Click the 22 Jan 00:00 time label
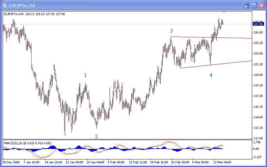This screenshot has height=167, width=267. click(x=74, y=162)
